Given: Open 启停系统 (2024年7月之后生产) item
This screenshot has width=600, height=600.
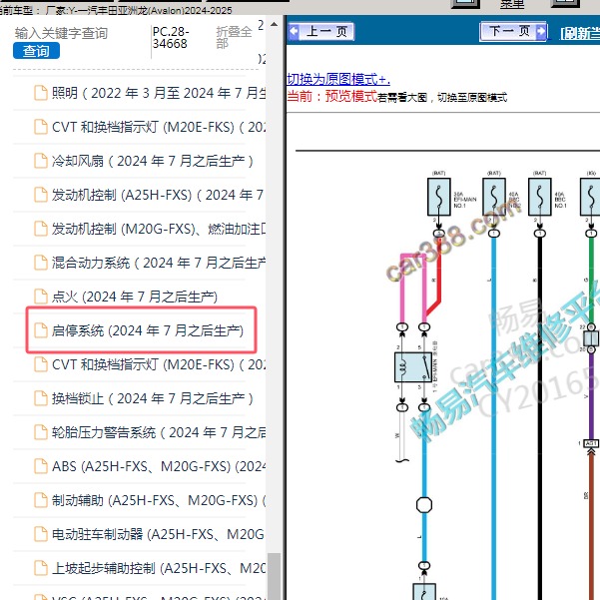Looking at the screenshot, I should point(148,330).
